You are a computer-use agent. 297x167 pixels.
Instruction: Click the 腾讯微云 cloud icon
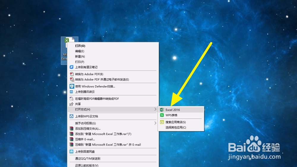pyautogui.click(x=71, y=92)
